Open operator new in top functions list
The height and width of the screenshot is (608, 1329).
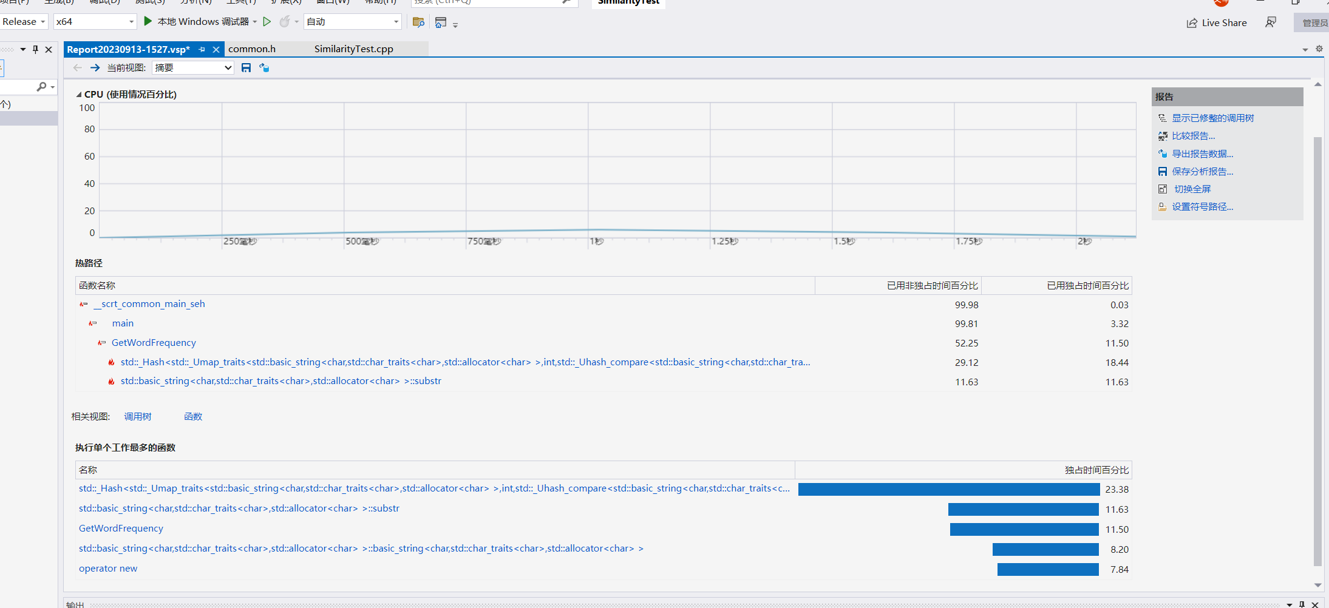pos(108,569)
